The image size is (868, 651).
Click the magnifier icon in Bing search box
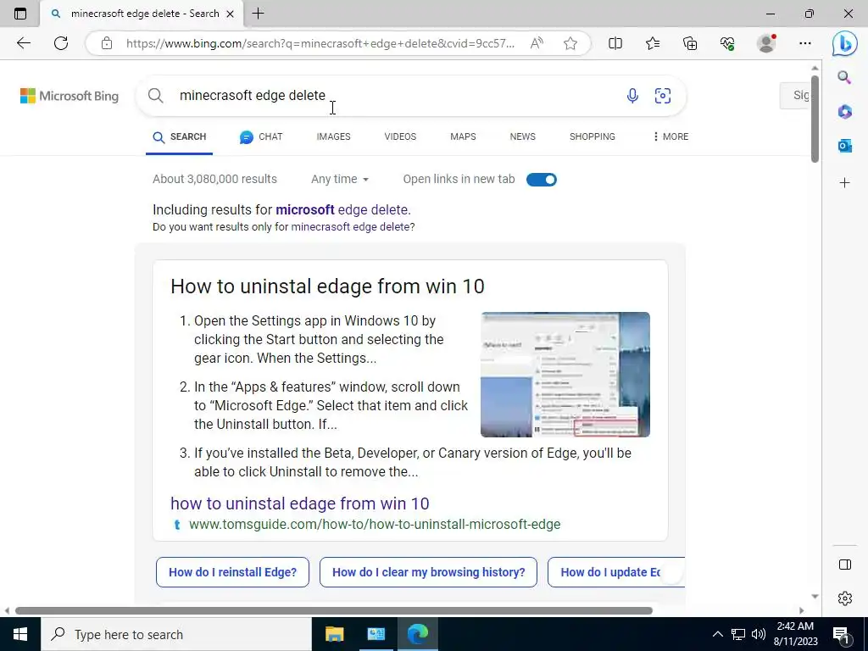[x=156, y=96]
